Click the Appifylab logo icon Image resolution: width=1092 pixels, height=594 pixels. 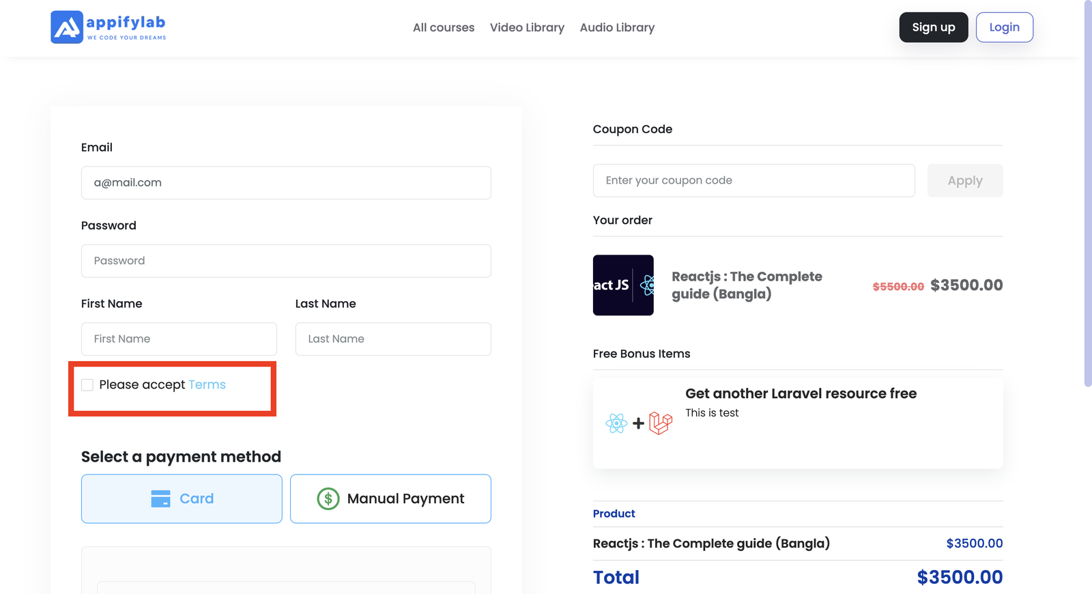click(x=67, y=27)
